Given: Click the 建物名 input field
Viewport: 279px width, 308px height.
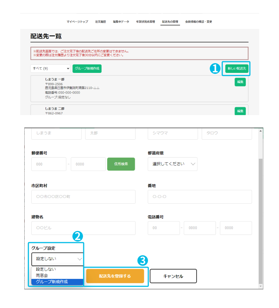Looking at the screenshot, I should 83,228.
